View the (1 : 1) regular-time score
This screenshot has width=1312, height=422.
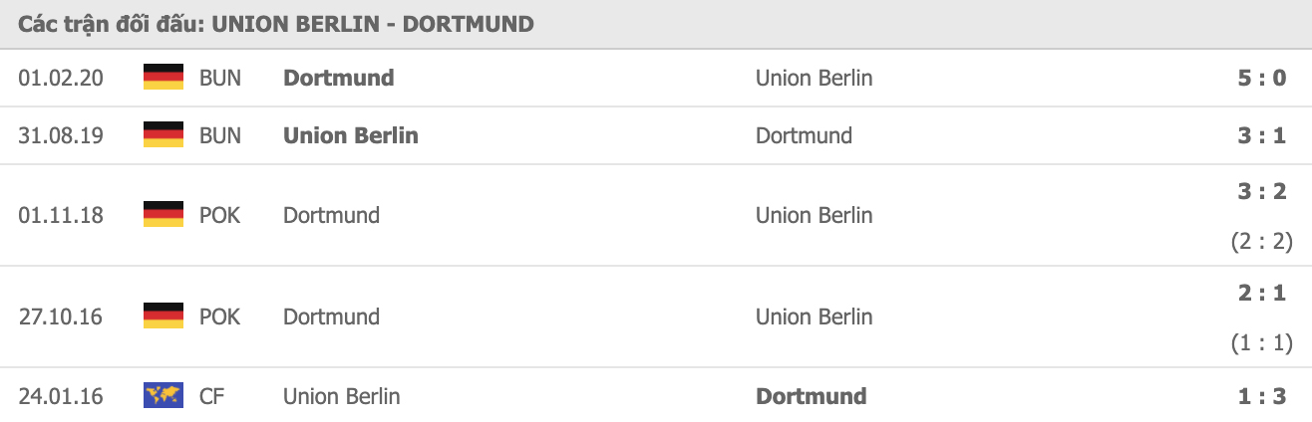tap(1261, 343)
